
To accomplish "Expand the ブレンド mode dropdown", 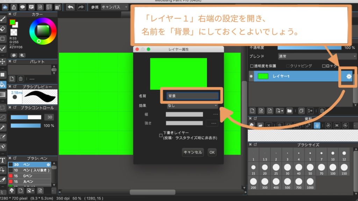I will [317, 56].
